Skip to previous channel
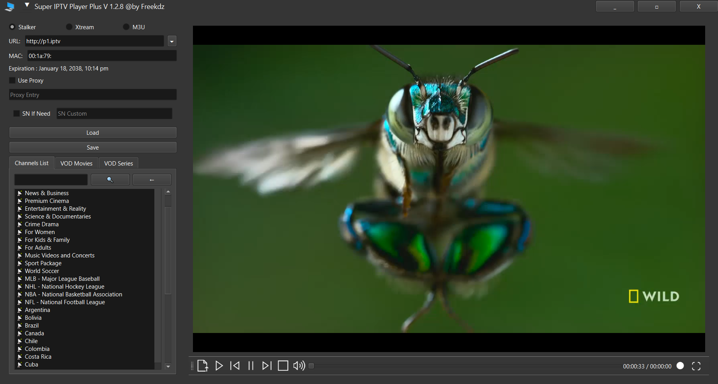 235,366
